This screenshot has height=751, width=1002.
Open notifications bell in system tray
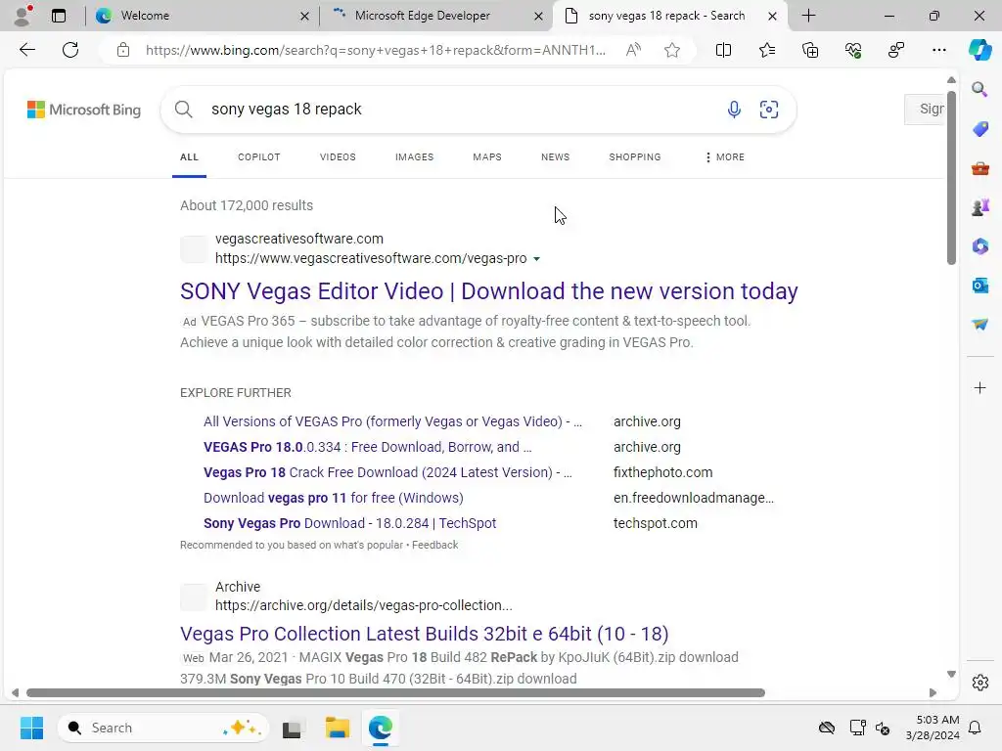[975, 728]
